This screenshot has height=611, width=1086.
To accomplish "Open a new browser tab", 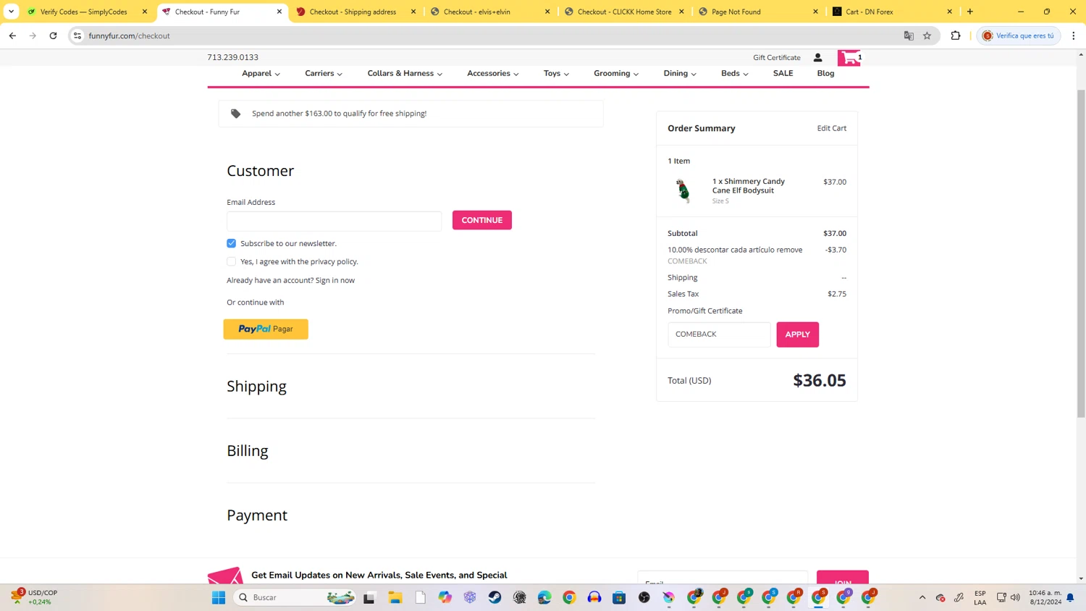I will coord(970,12).
